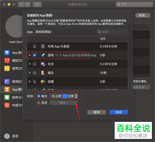Image resolution: width=155 pixels, height=142 pixels.
Task: Click the disabled Edit button beside Custom
Action: click(64, 103)
